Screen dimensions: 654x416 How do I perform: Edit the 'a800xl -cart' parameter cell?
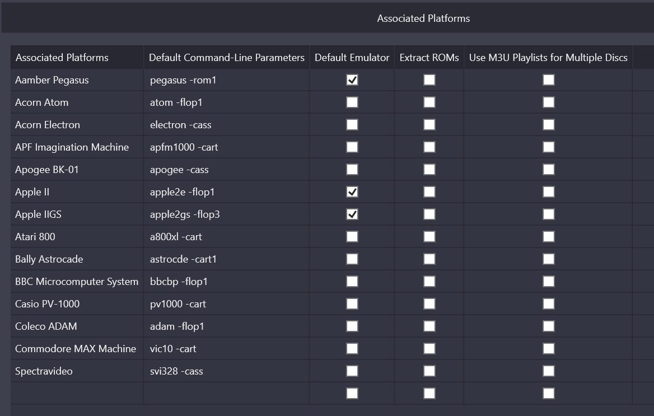[x=226, y=237]
